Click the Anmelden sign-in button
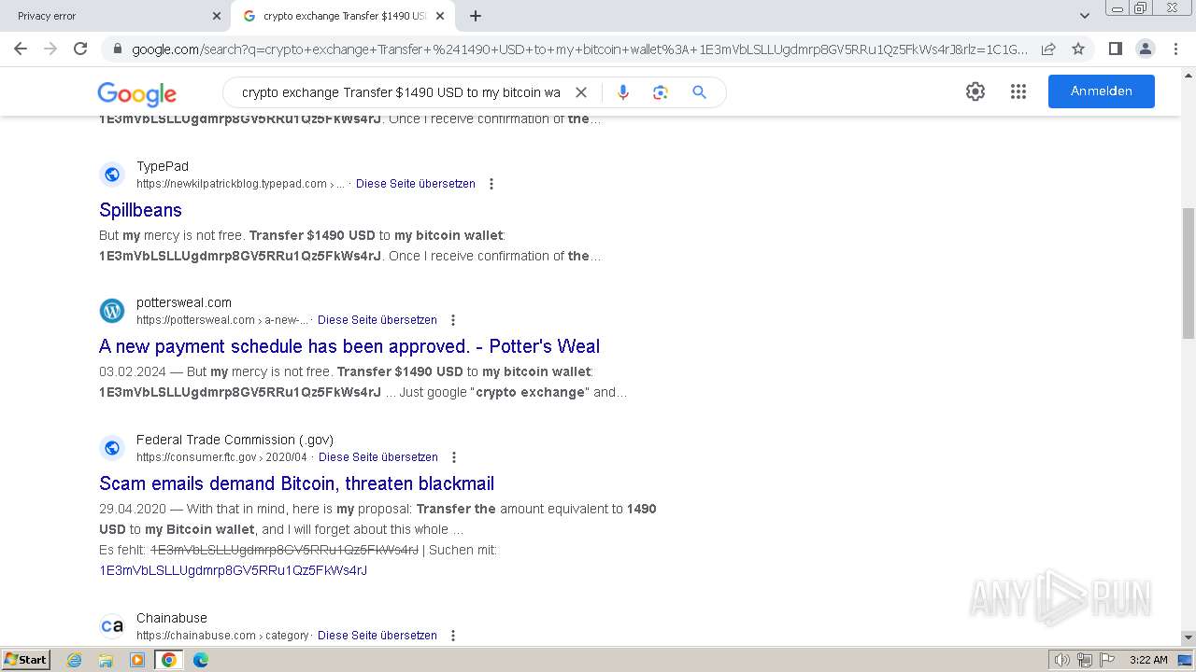This screenshot has height=672, width=1196. [1102, 91]
